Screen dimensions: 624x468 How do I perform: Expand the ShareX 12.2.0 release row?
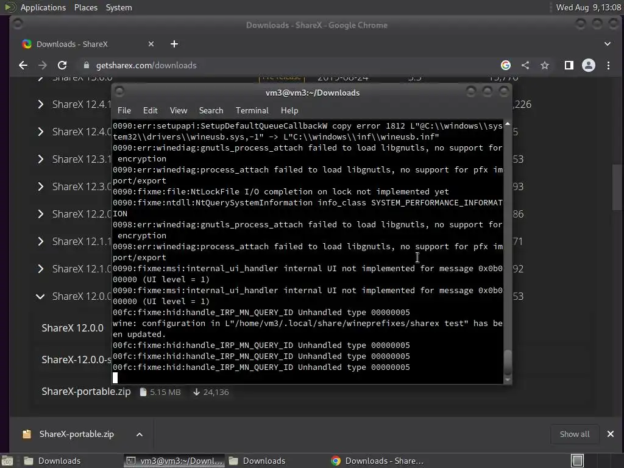point(41,214)
